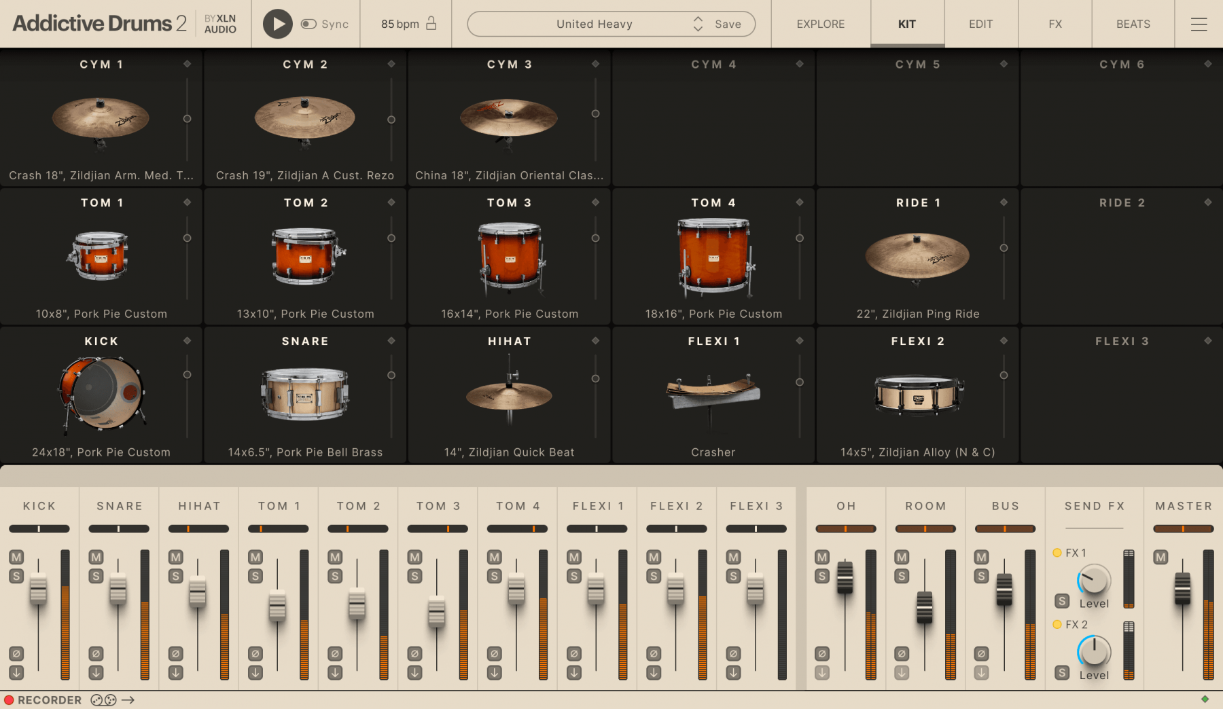1223x709 pixels.
Task: Click the green diamond status icon
Action: click(1205, 699)
